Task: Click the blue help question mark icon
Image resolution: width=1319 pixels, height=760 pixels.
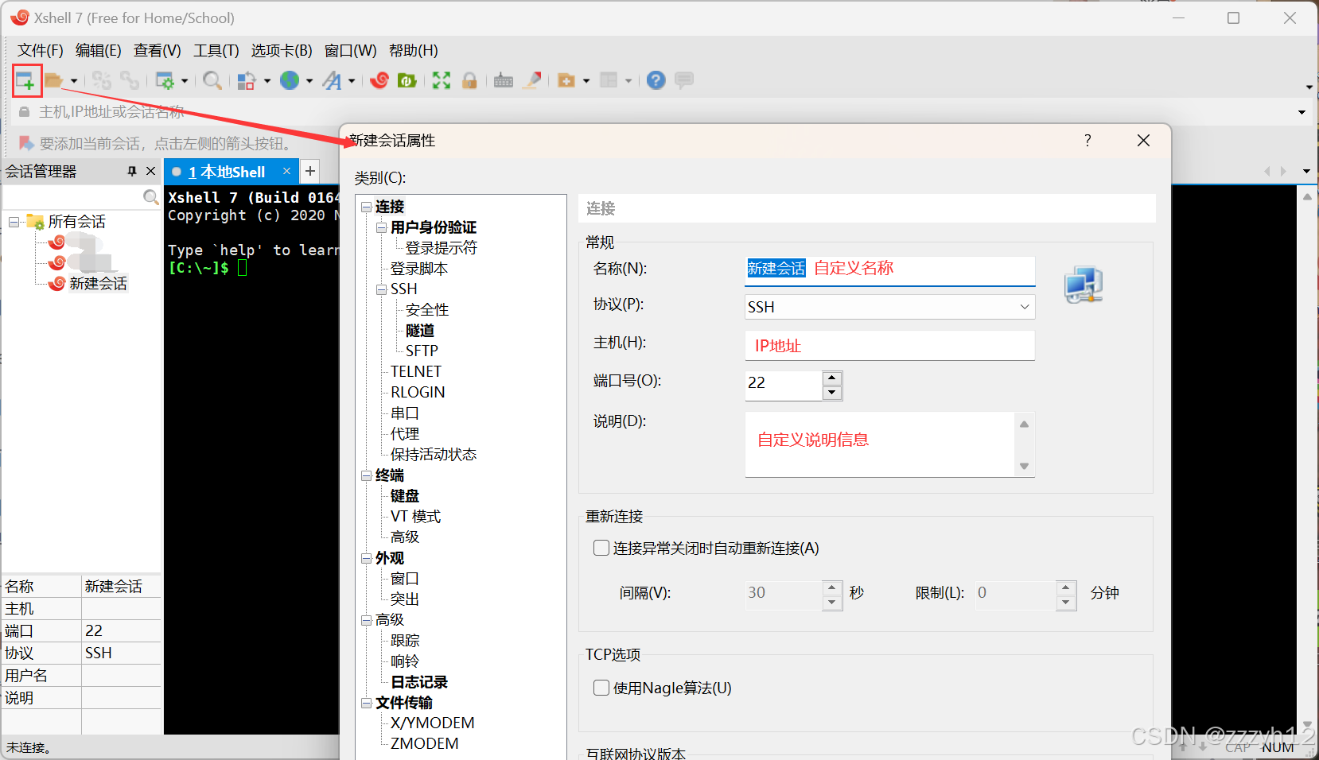Action: tap(656, 80)
